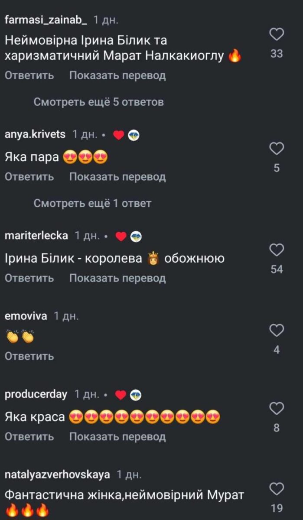
Task: Like producerday's "Яка краса" comment
Action: click(277, 409)
